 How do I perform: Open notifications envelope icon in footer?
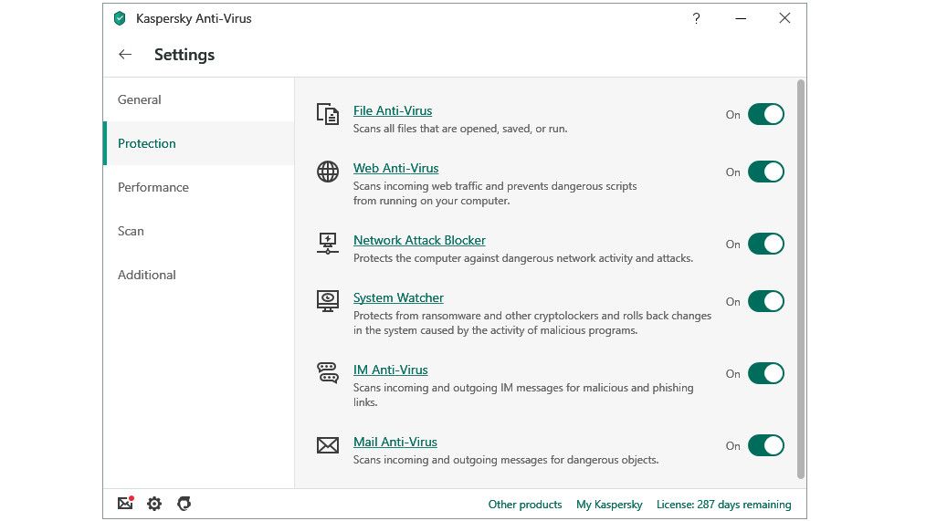(x=126, y=503)
